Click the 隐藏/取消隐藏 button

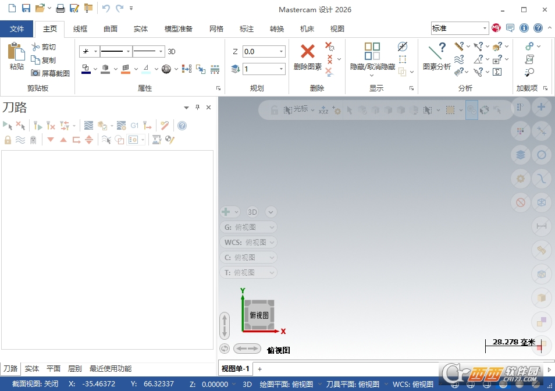pos(372,59)
